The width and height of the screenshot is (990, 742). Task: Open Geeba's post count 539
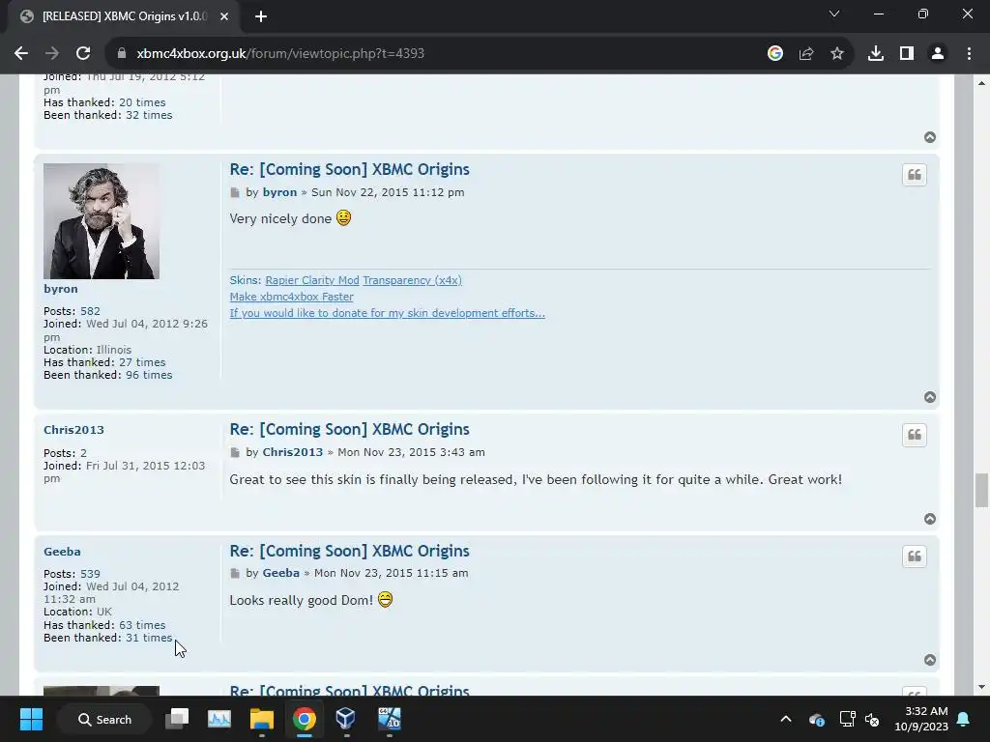click(x=90, y=574)
